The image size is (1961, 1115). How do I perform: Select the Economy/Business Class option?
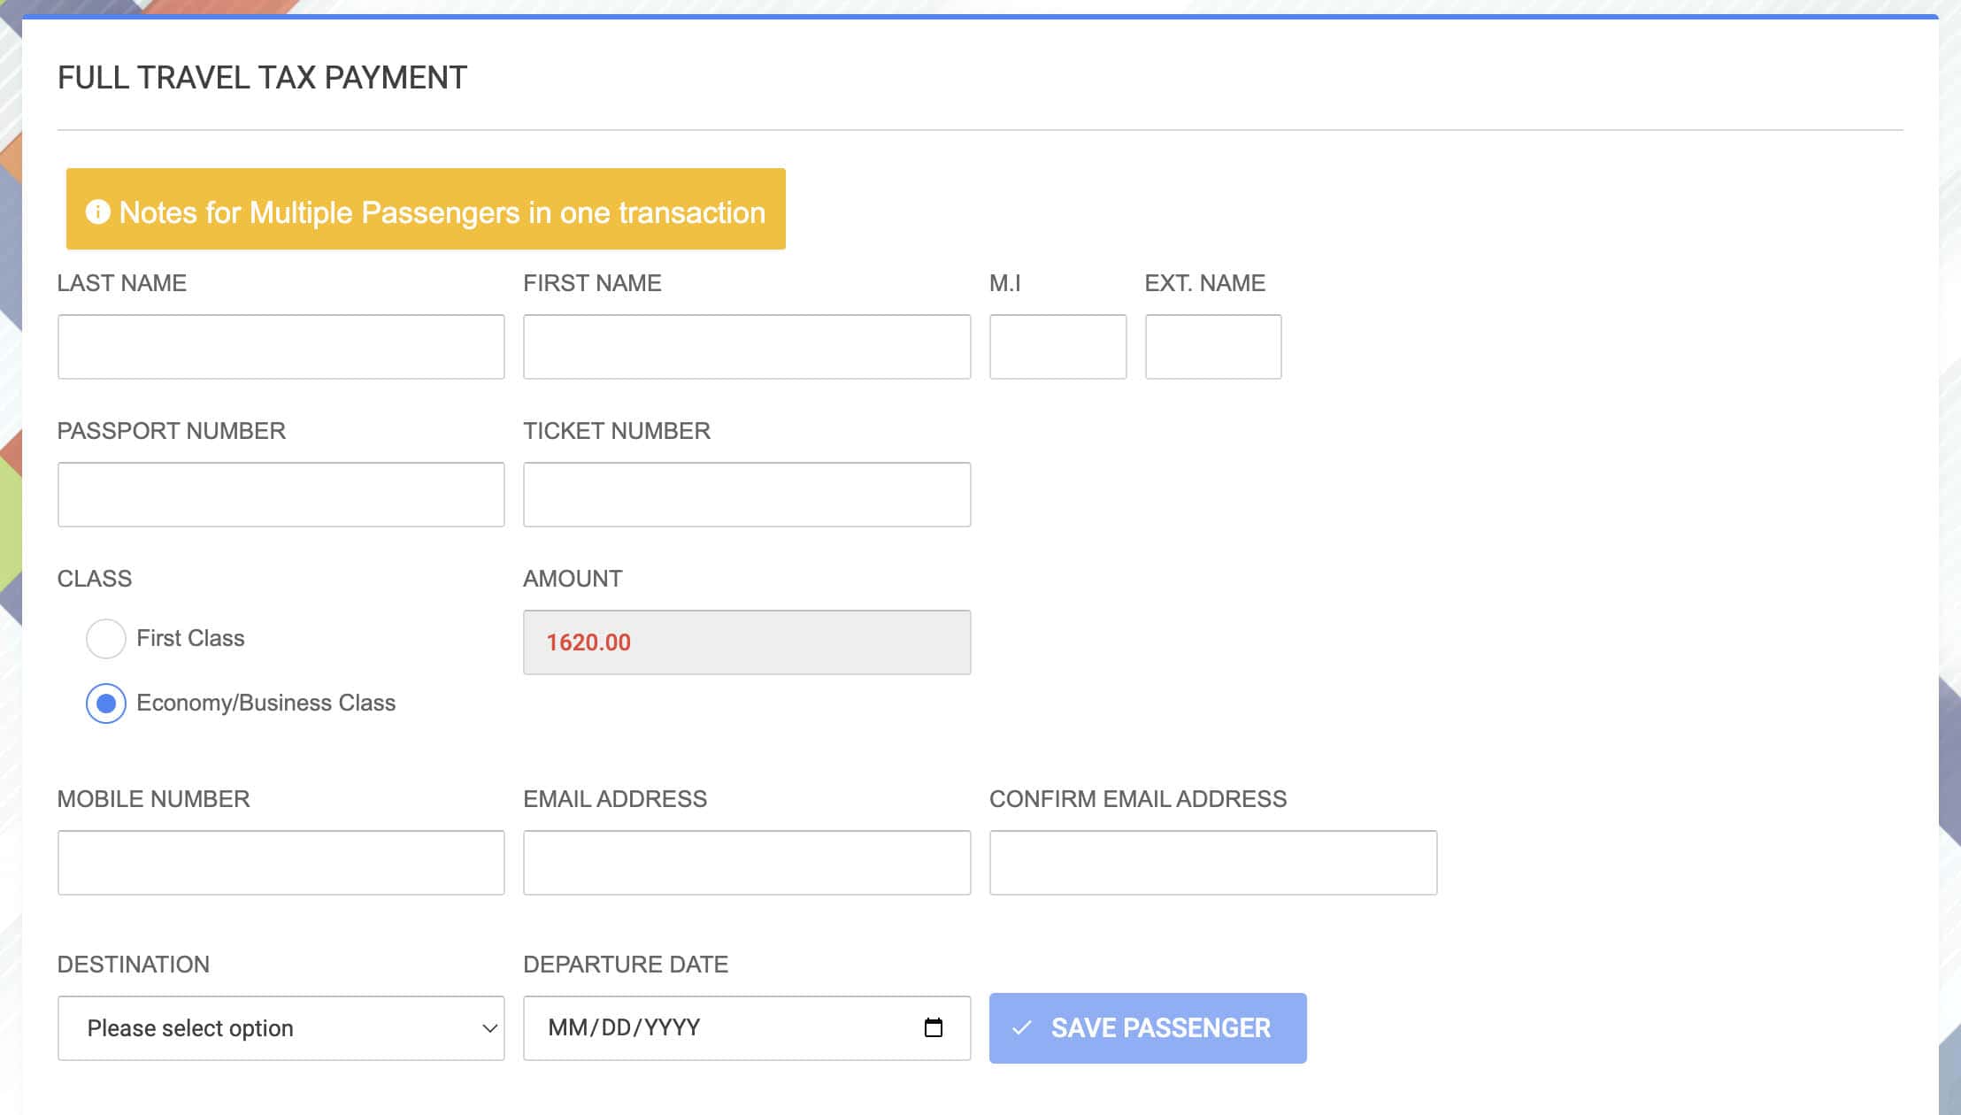pos(105,704)
